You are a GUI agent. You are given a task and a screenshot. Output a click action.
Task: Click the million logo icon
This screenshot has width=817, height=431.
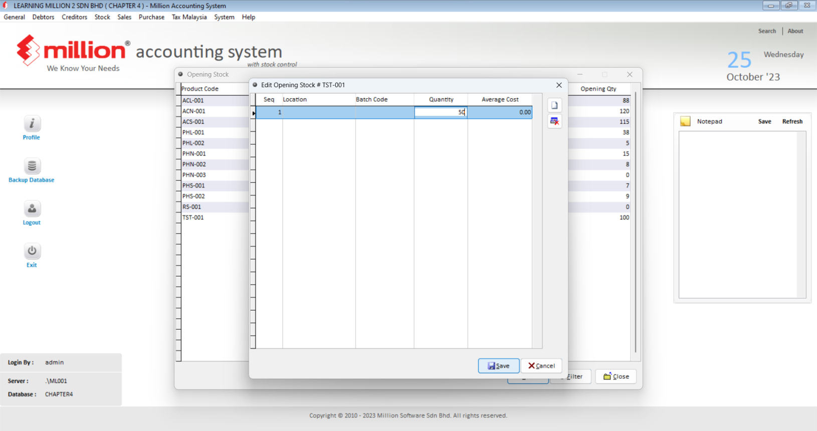[28, 50]
